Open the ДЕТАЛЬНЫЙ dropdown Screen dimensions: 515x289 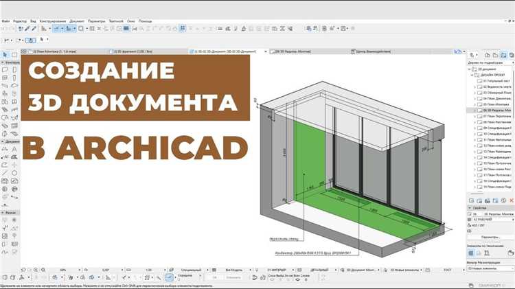click(321, 270)
